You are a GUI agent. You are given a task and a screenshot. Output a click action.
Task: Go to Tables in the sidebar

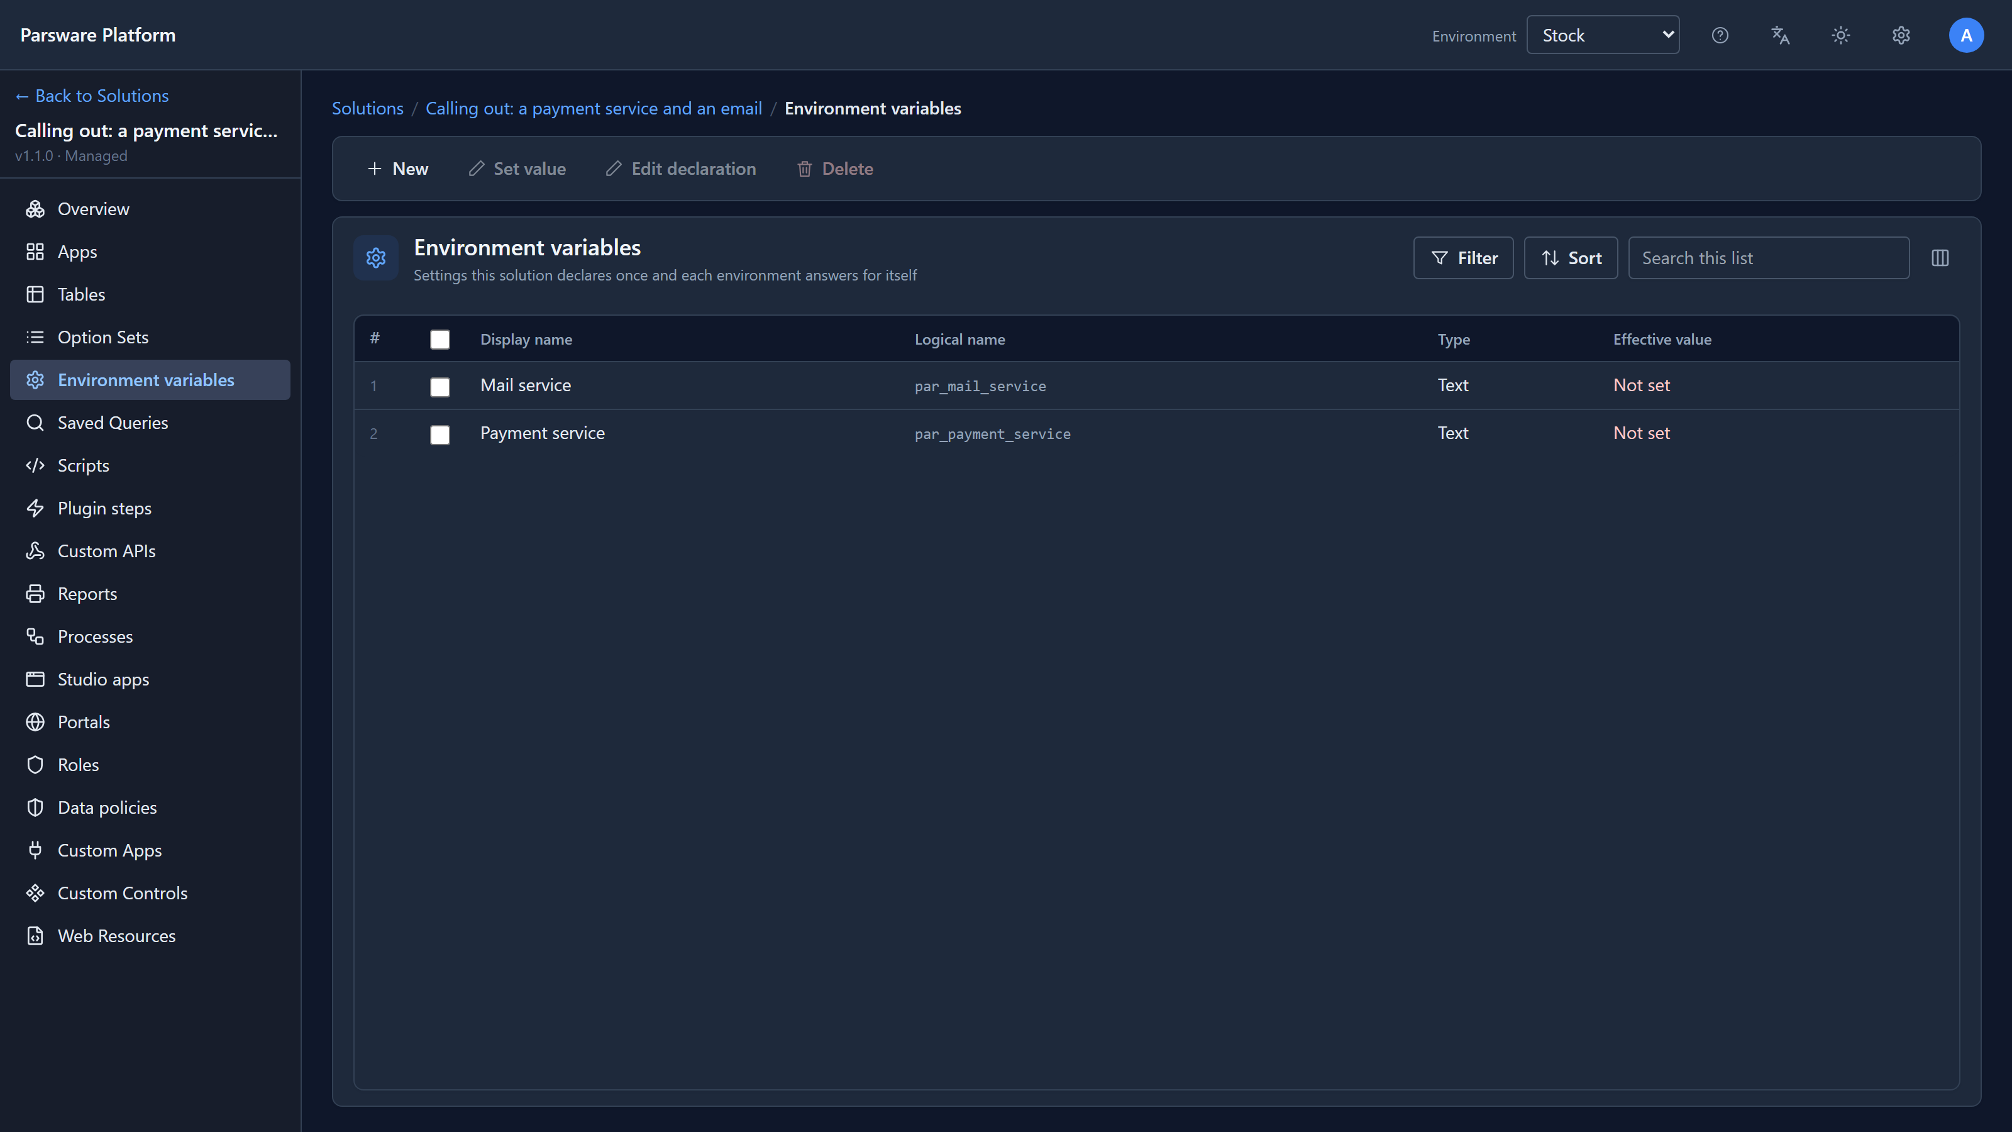pyautogui.click(x=150, y=294)
